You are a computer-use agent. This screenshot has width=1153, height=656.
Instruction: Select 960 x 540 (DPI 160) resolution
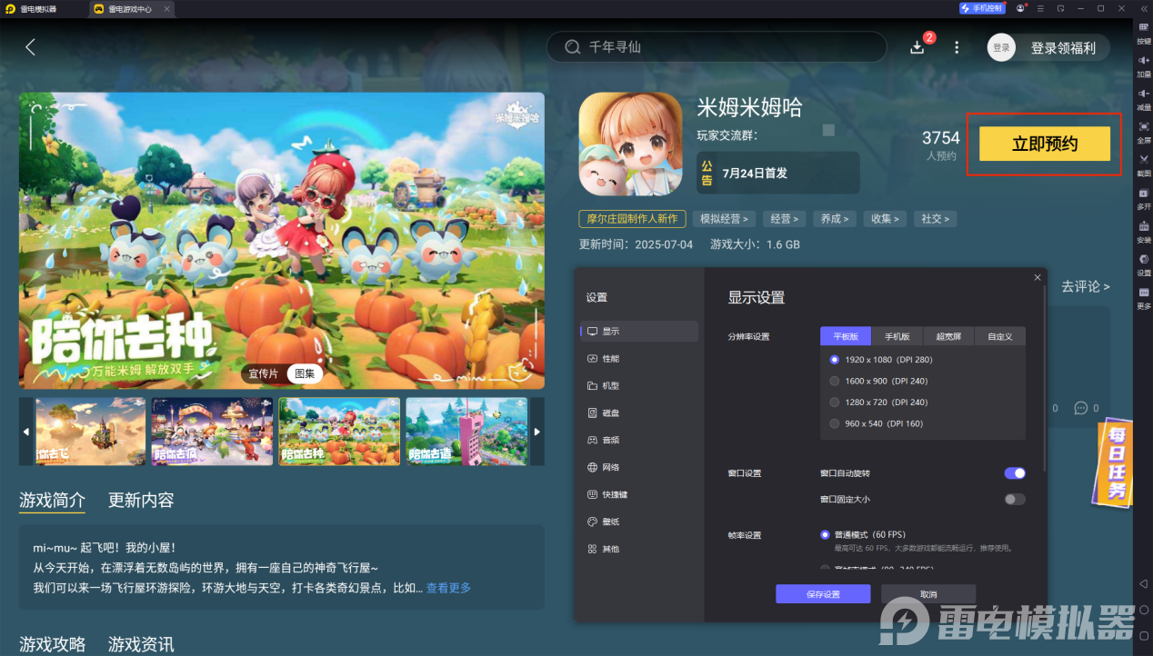876,423
